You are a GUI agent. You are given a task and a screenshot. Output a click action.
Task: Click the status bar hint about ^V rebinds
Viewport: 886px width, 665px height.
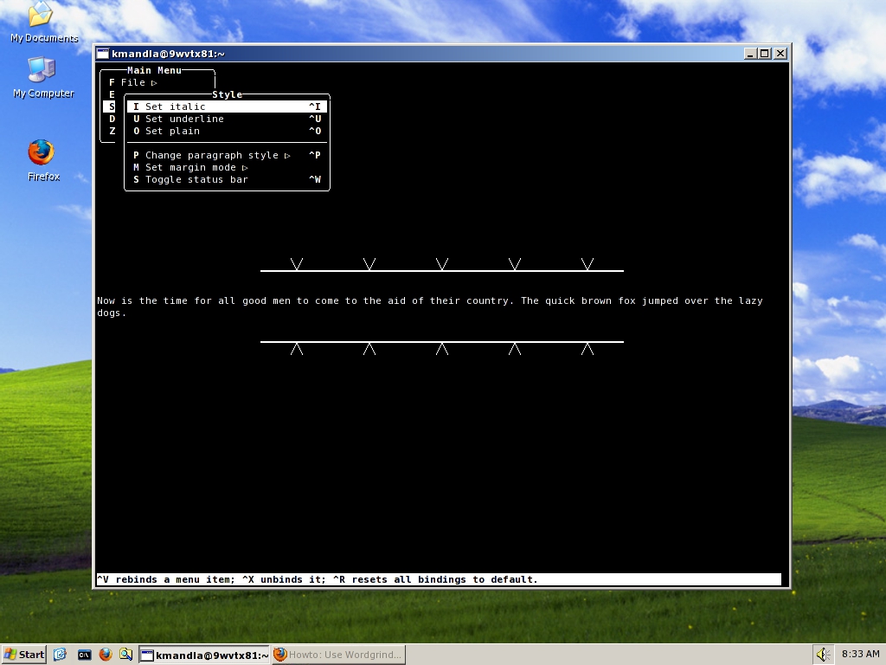(439, 579)
